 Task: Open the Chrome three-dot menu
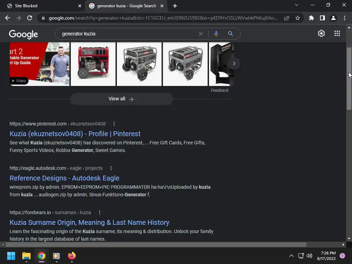344,18
